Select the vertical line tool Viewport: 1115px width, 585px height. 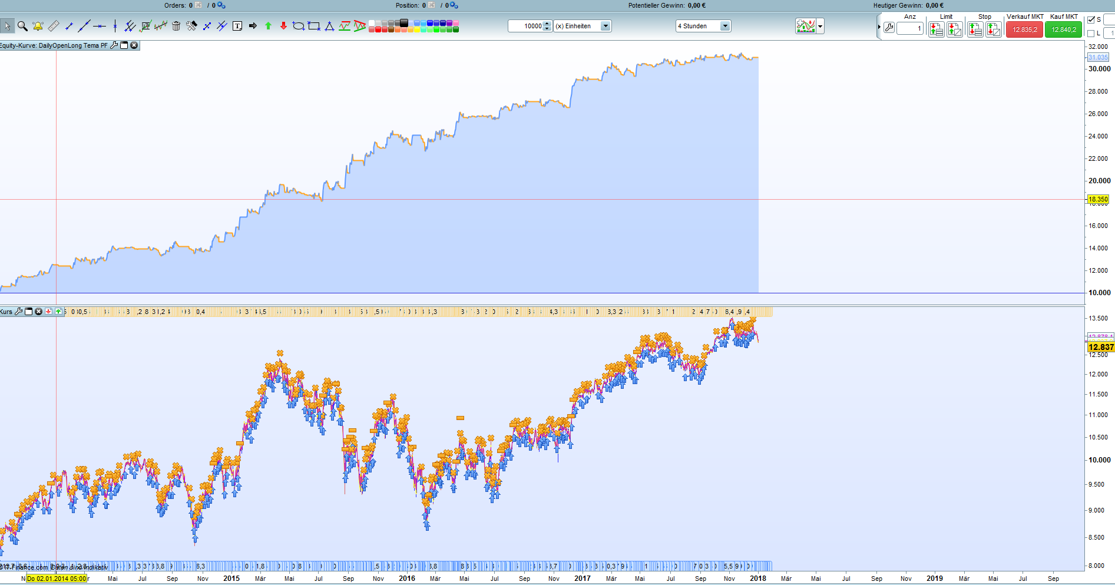tap(115, 26)
